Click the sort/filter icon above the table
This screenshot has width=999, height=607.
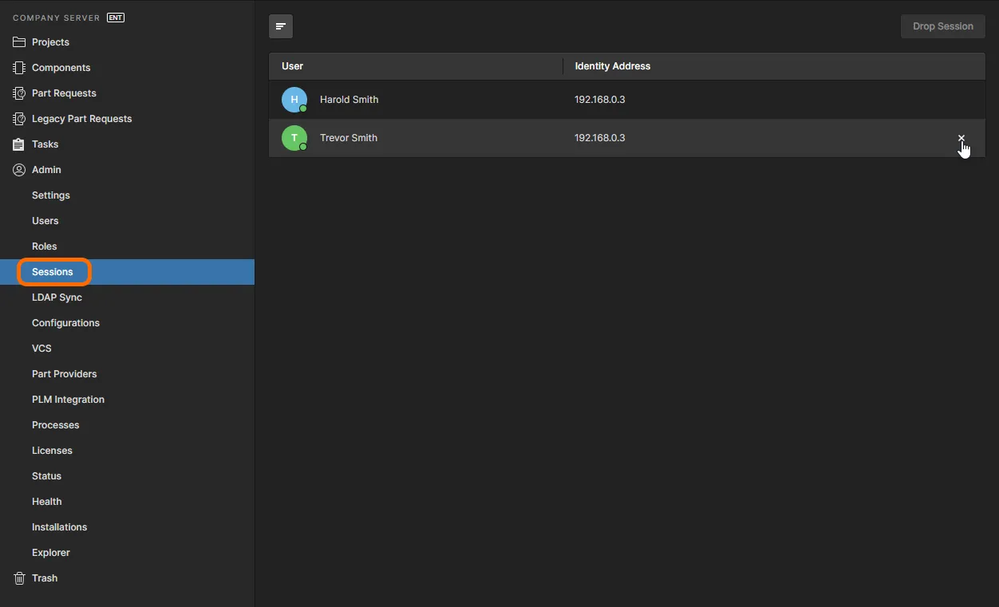click(x=281, y=26)
